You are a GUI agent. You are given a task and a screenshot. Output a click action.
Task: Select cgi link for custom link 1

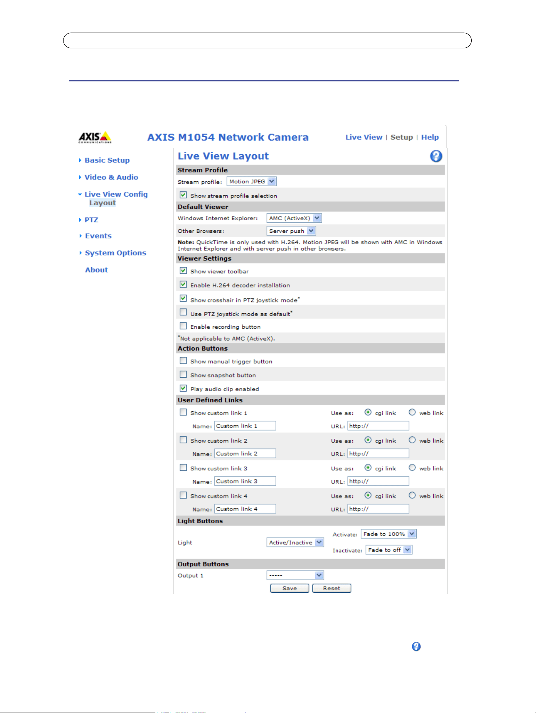[368, 412]
